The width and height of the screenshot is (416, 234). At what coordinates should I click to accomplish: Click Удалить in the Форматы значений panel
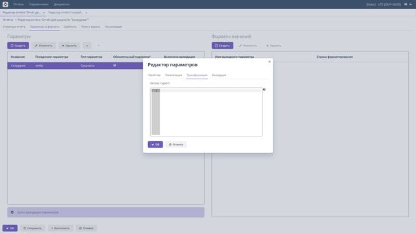[x=274, y=45]
